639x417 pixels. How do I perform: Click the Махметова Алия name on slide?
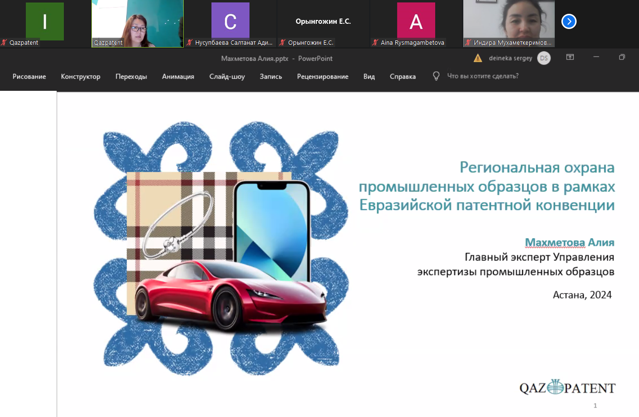[x=569, y=242]
